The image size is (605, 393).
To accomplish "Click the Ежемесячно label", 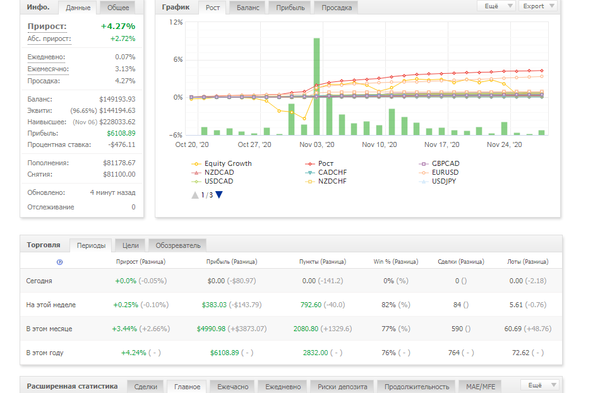I will [48, 69].
